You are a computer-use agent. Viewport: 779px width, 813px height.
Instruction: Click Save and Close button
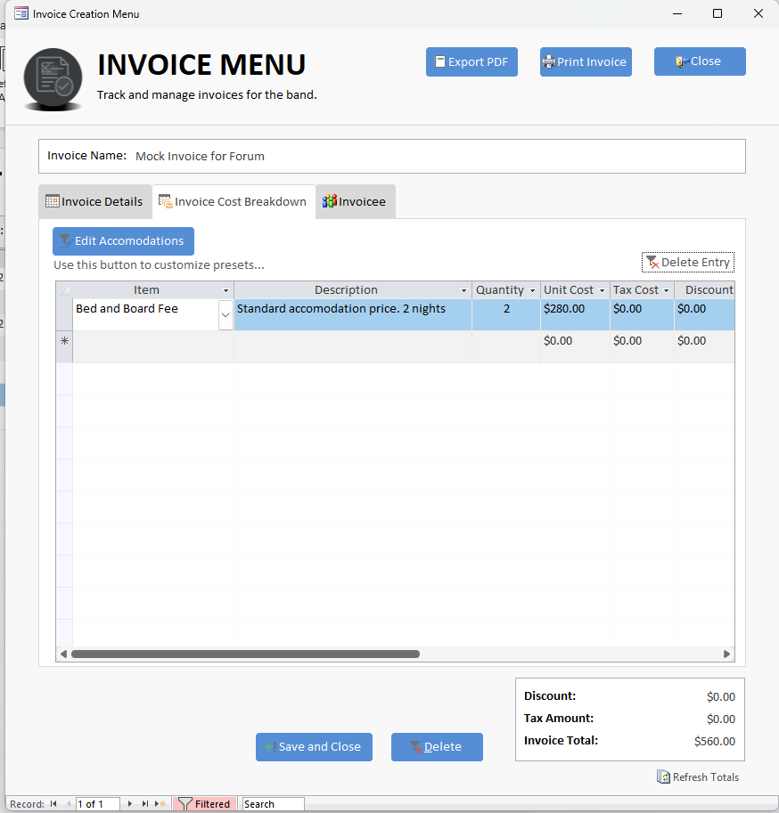point(314,746)
